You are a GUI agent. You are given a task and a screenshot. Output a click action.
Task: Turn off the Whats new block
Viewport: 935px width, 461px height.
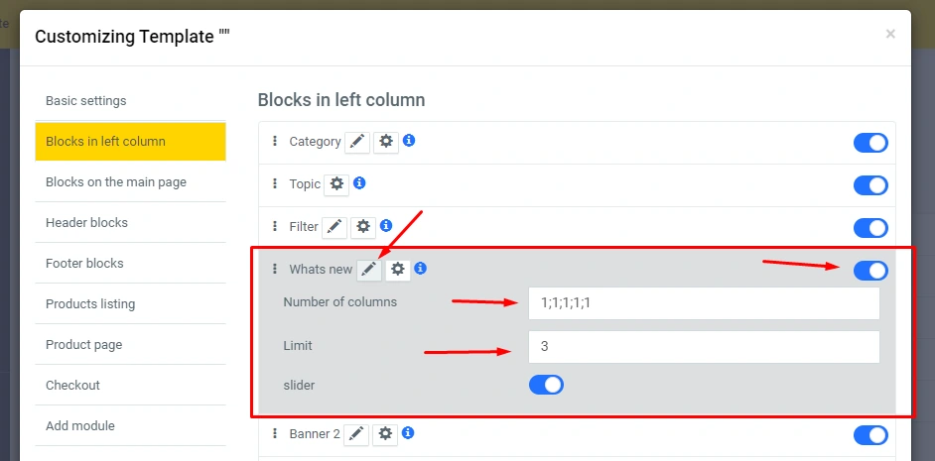point(870,271)
